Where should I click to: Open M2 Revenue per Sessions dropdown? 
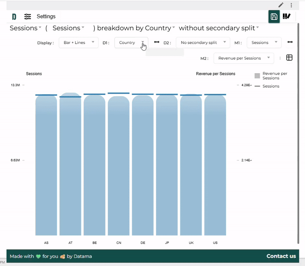tap(243, 58)
